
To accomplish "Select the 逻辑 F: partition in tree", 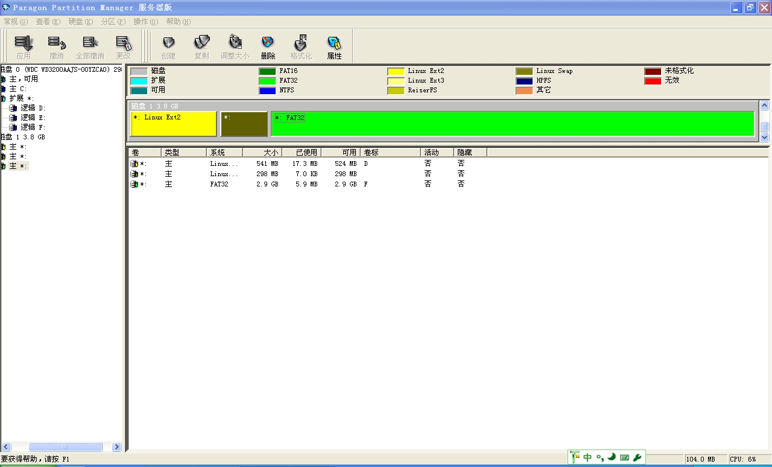I will pos(33,127).
